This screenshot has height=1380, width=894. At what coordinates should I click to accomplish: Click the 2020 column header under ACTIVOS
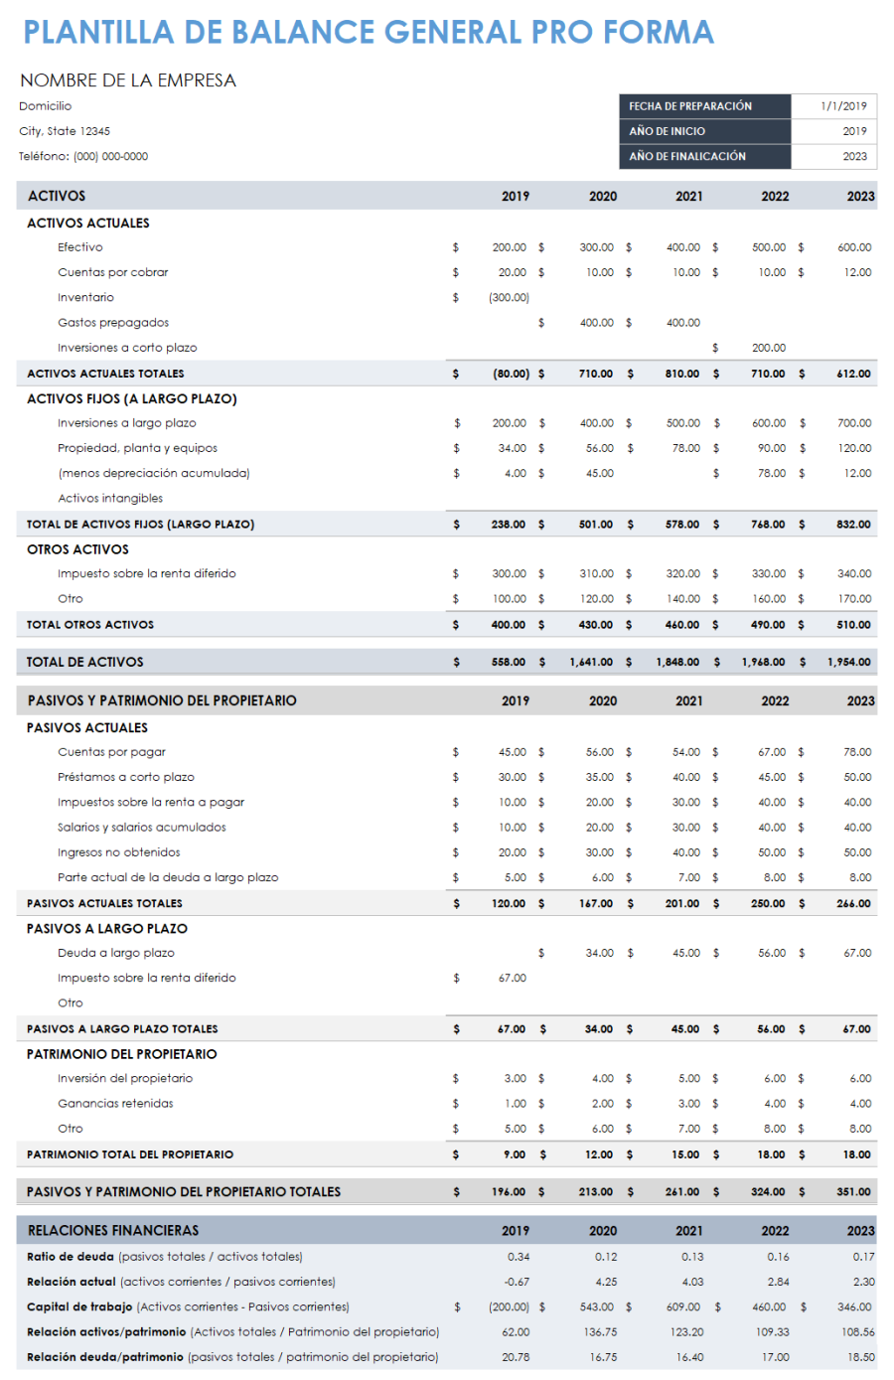(x=602, y=196)
